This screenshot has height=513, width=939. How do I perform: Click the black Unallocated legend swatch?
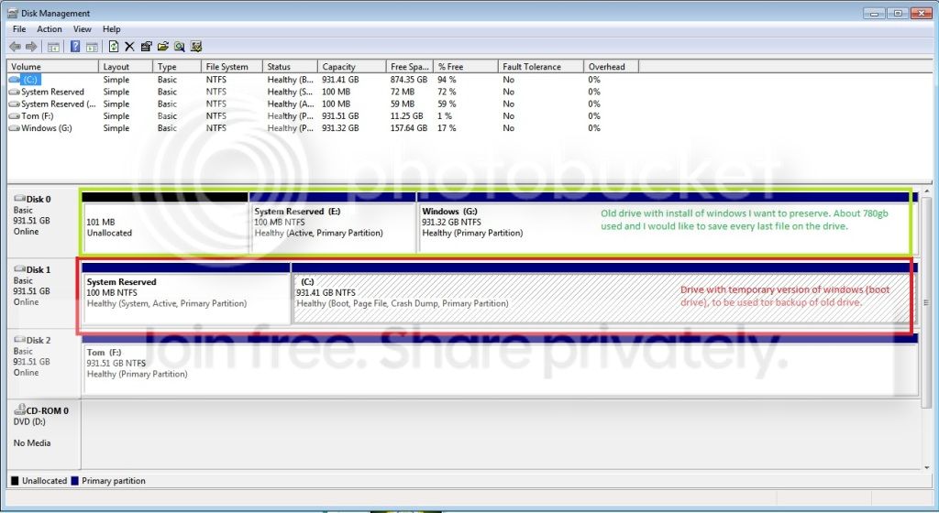point(15,481)
